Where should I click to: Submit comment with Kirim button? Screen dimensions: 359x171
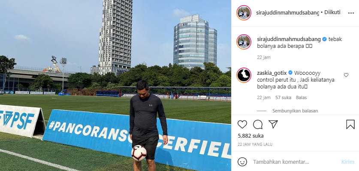pos(348,162)
